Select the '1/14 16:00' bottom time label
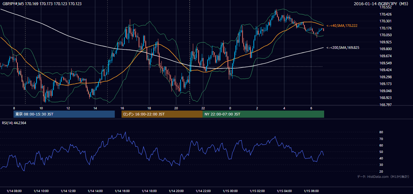 pos(122,191)
